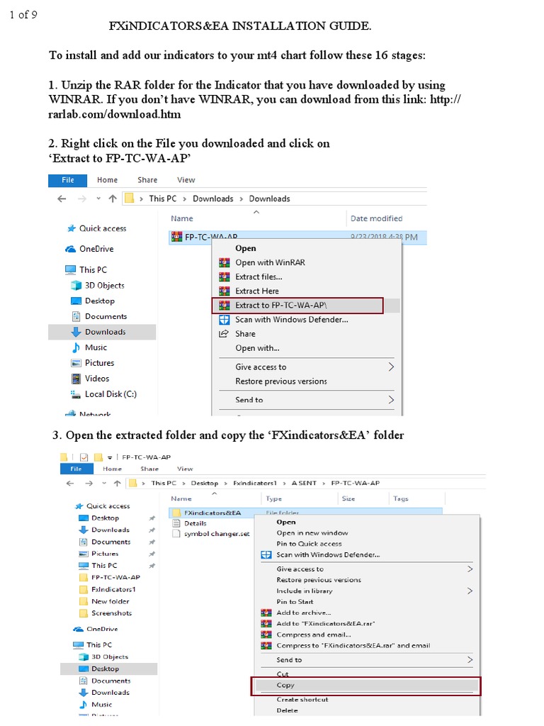Open Pictures in the first Explorer sidebar
The height and width of the screenshot is (726, 544).
pos(99,363)
